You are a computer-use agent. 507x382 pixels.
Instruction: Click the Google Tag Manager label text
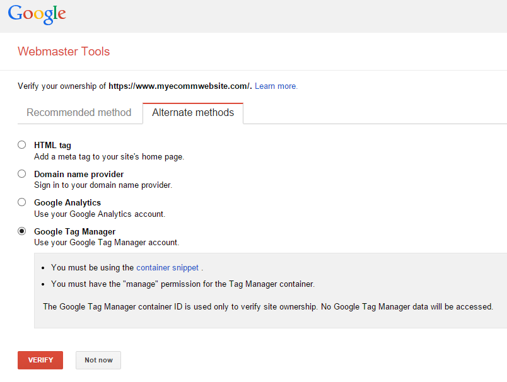click(75, 232)
